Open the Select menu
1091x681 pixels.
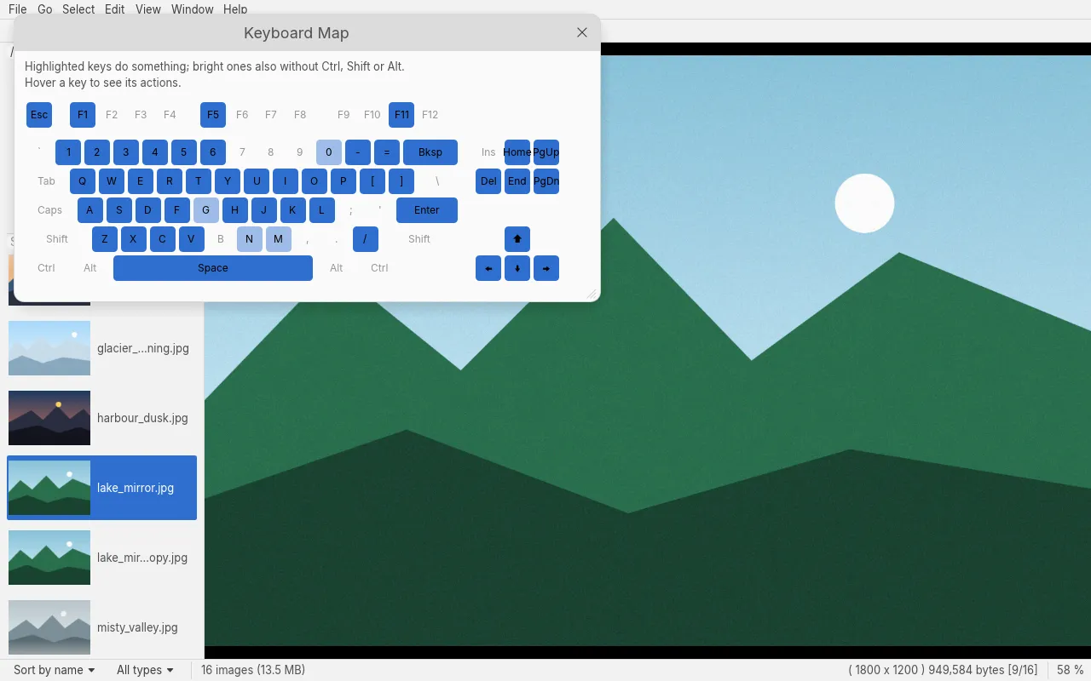(x=78, y=9)
